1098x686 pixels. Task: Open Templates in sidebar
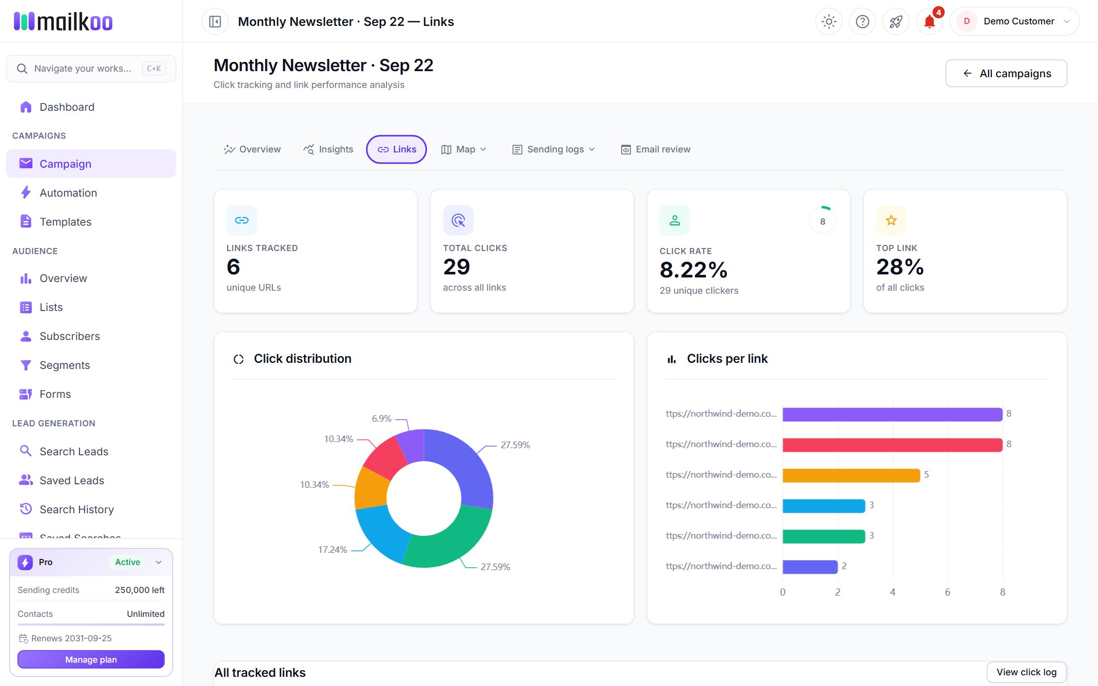tap(91, 222)
